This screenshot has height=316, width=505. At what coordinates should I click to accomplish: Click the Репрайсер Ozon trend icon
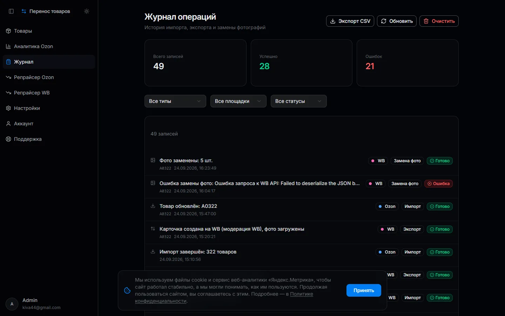coord(8,77)
